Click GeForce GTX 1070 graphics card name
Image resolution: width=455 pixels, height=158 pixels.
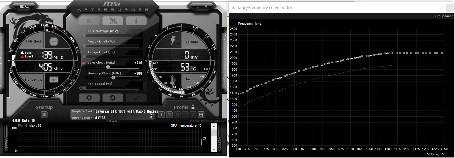point(127,111)
